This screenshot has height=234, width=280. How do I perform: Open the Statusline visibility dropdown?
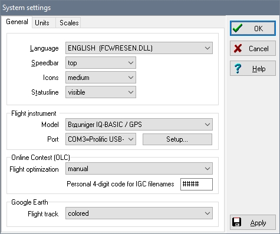101,92
